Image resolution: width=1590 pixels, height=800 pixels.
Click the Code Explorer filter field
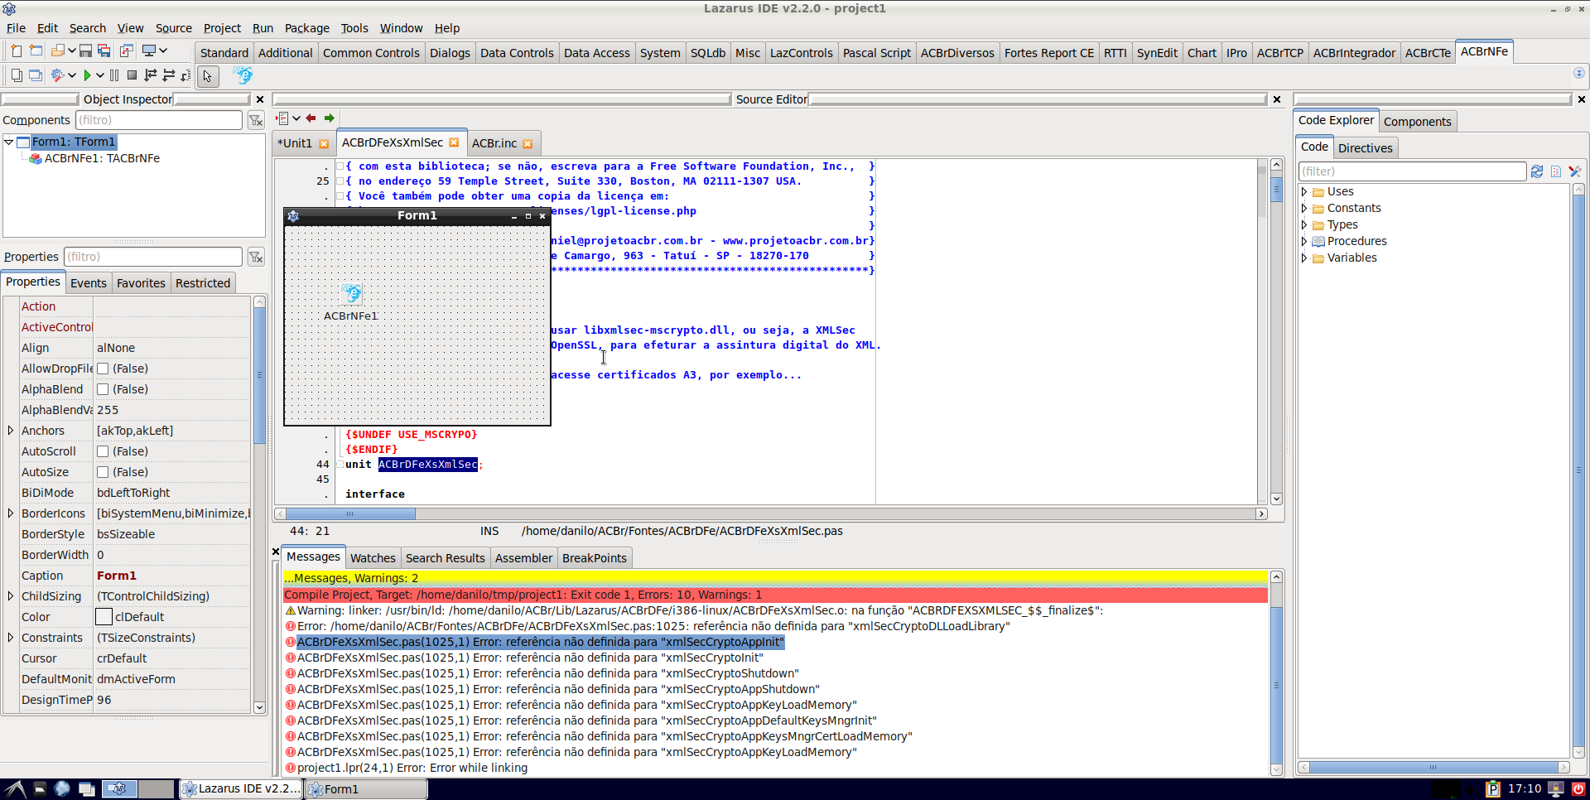[x=1412, y=171]
